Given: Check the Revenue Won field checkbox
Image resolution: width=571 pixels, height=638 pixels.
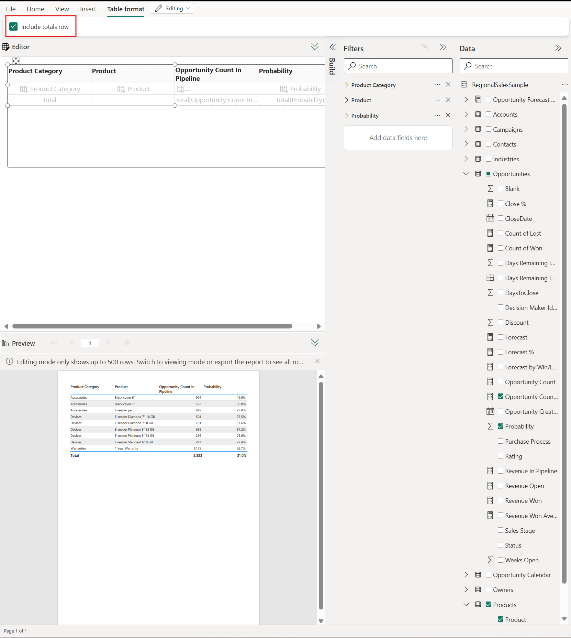Looking at the screenshot, I should 501,500.
